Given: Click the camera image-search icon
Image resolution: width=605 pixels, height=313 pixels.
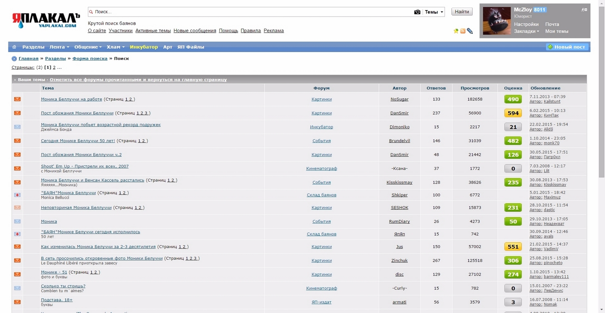Looking at the screenshot, I should click(417, 12).
